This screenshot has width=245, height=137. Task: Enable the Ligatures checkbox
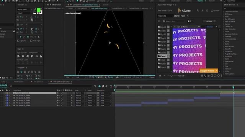click(x=18, y=41)
